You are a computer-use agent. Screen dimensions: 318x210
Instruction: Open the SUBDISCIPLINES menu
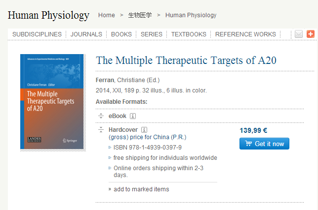point(37,34)
